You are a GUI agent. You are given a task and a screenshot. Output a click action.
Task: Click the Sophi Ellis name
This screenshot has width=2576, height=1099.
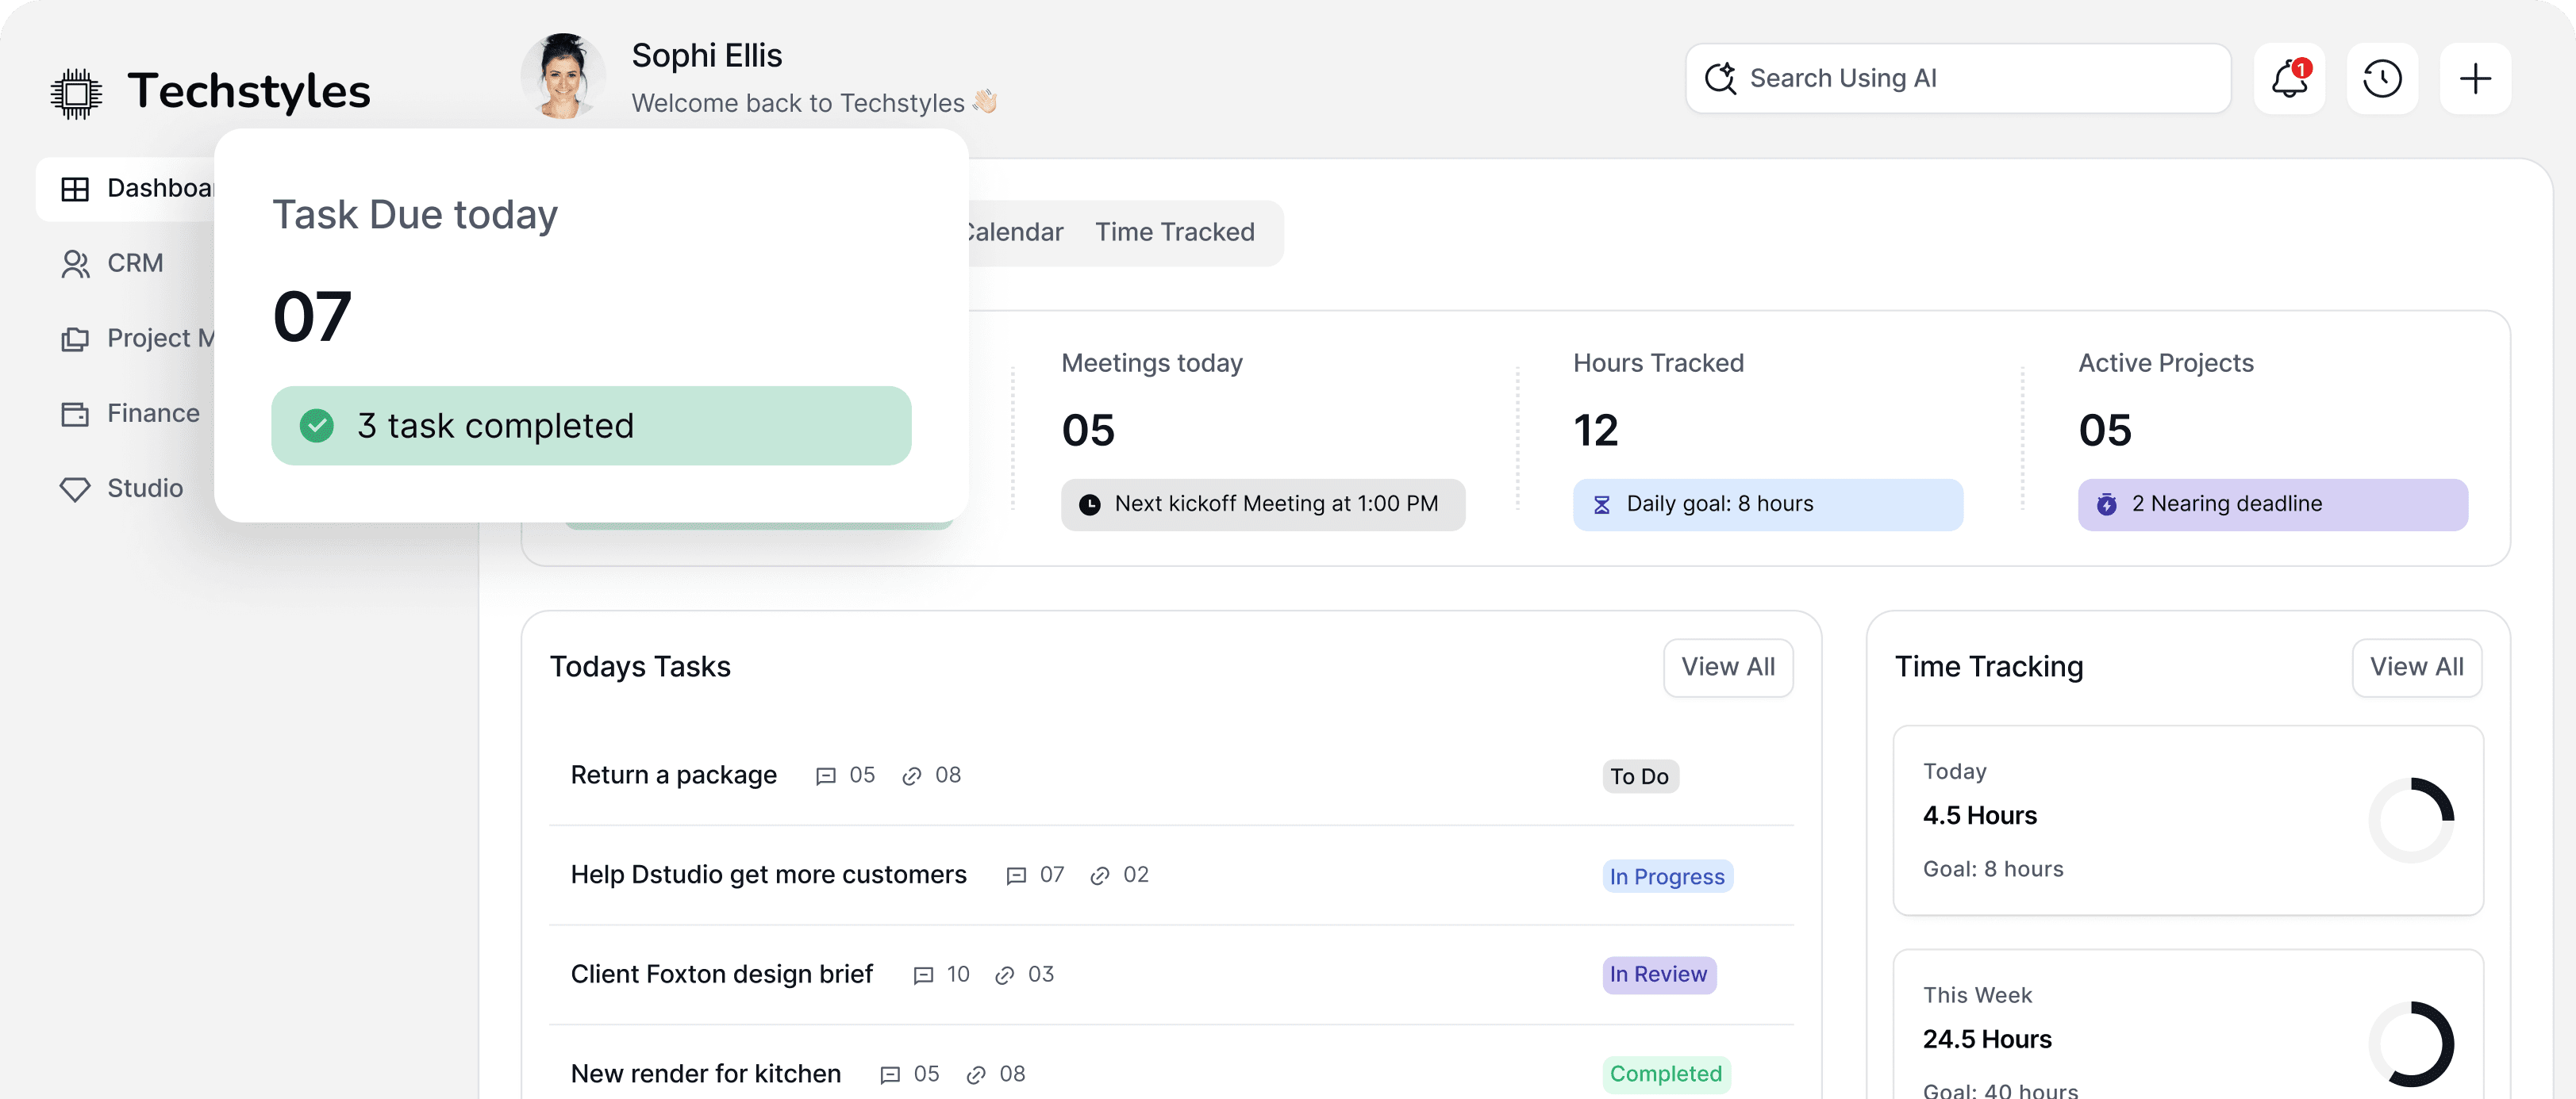click(706, 56)
